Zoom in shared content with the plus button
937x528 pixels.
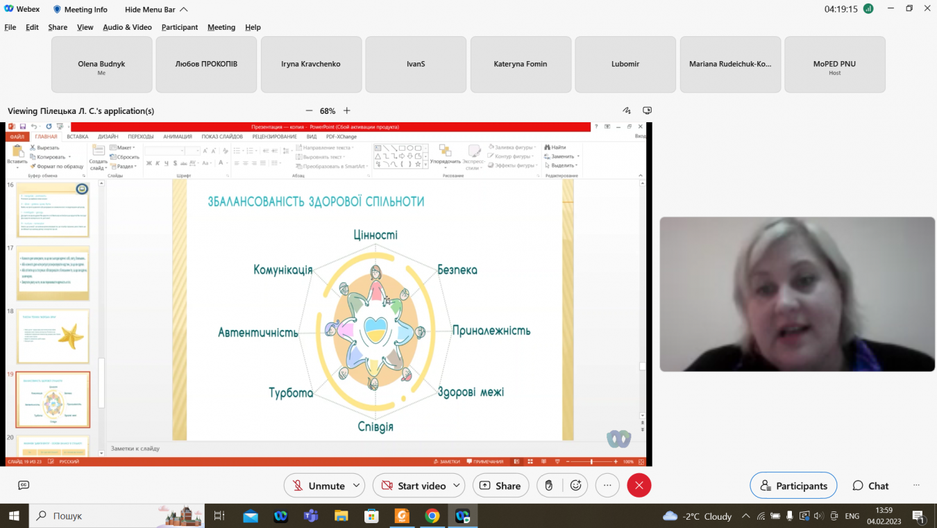(x=347, y=110)
